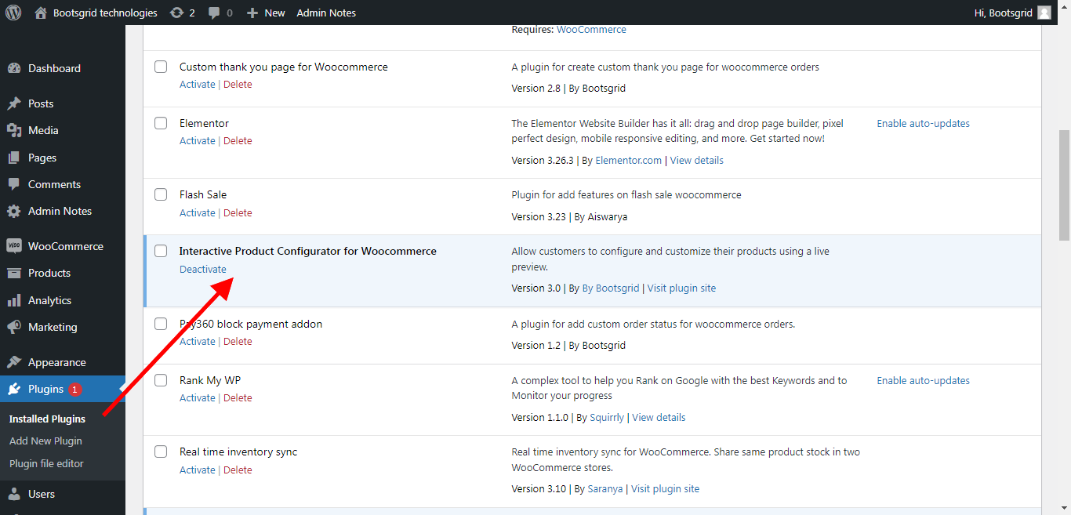Click the Analytics bar chart icon
Image resolution: width=1071 pixels, height=515 pixels.
[14, 300]
